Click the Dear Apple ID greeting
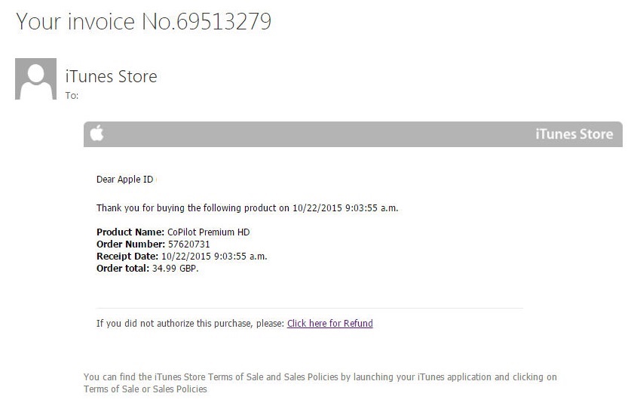 tap(124, 179)
